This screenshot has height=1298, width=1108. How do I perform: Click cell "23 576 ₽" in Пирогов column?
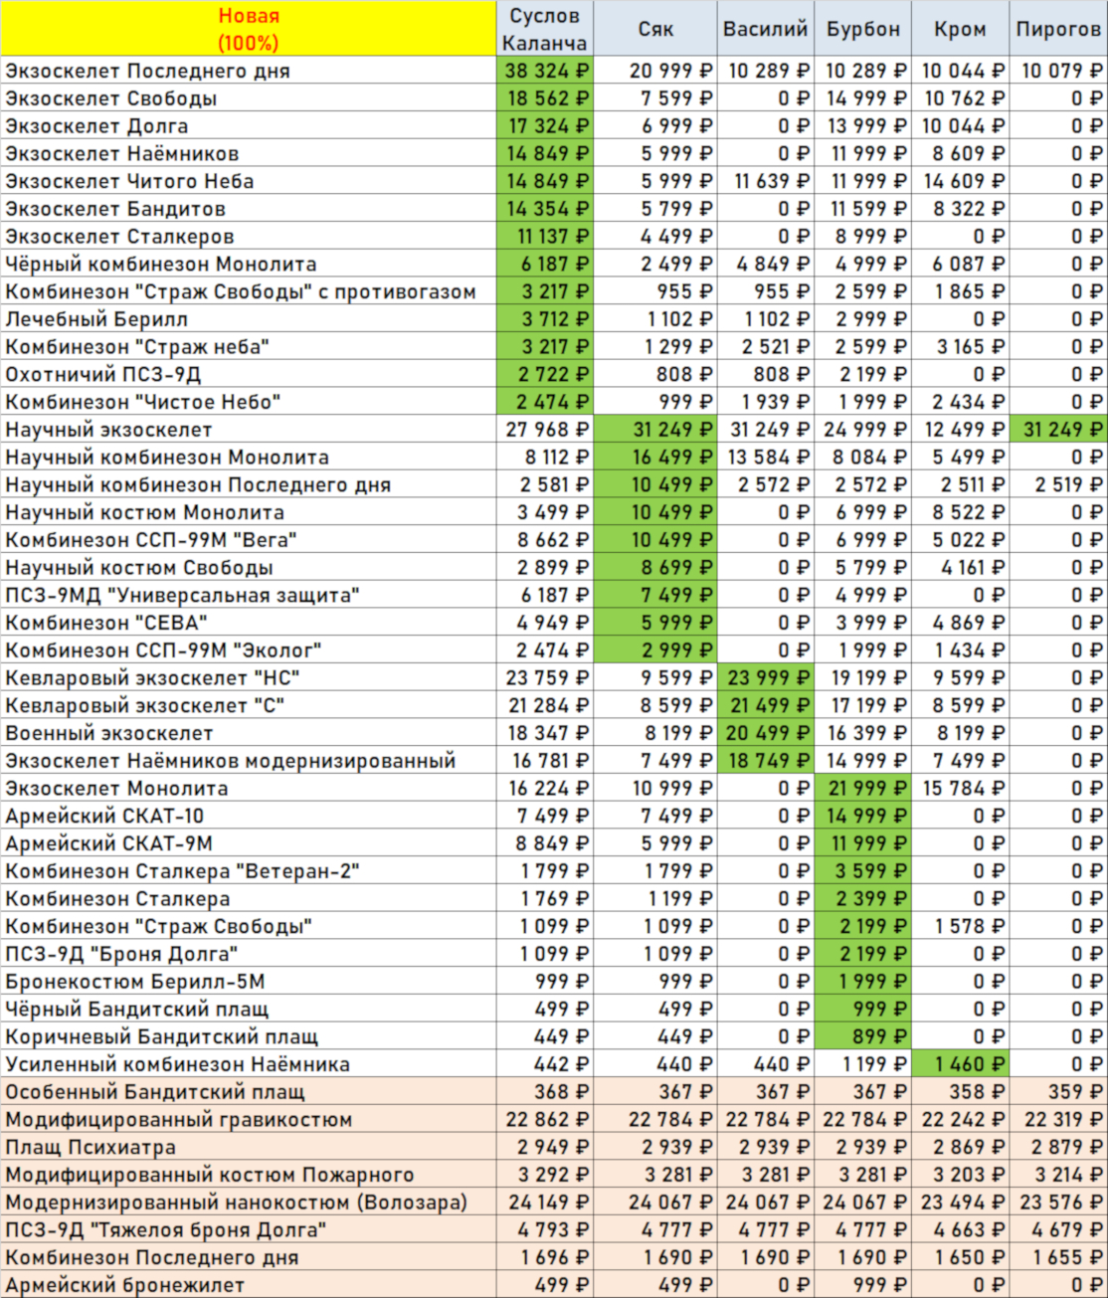(1058, 1203)
